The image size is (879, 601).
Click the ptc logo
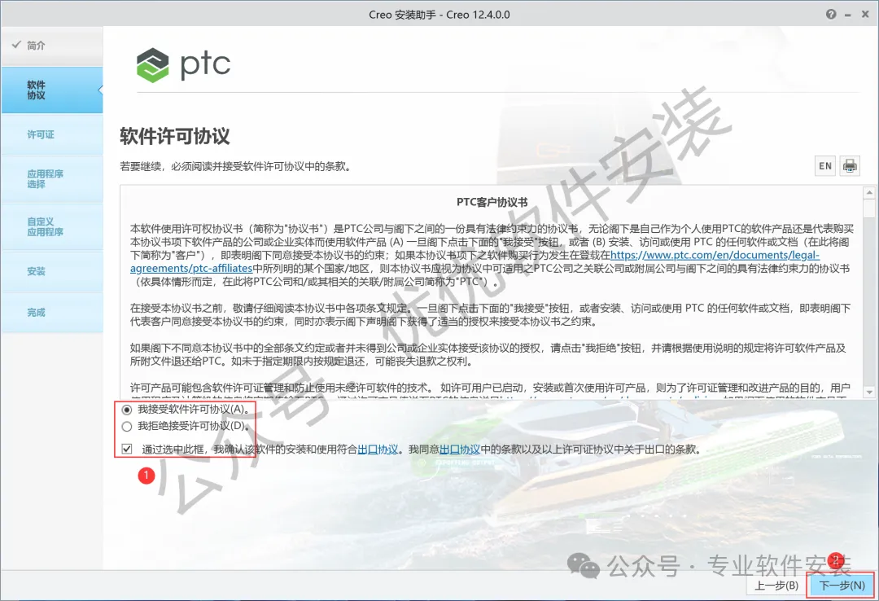[x=183, y=65]
